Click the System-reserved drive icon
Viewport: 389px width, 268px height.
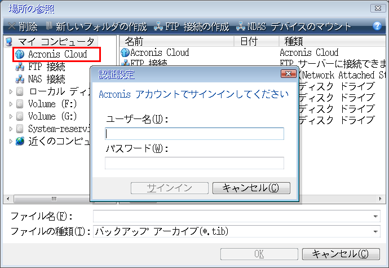20,129
